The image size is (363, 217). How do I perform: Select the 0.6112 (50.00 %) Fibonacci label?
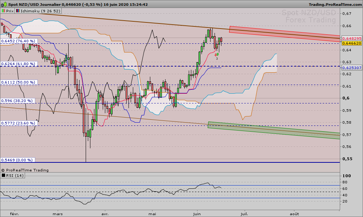click(x=18, y=82)
